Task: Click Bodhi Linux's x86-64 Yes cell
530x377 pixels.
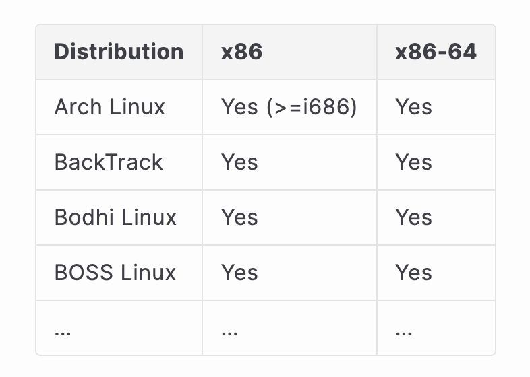Action: point(413,217)
